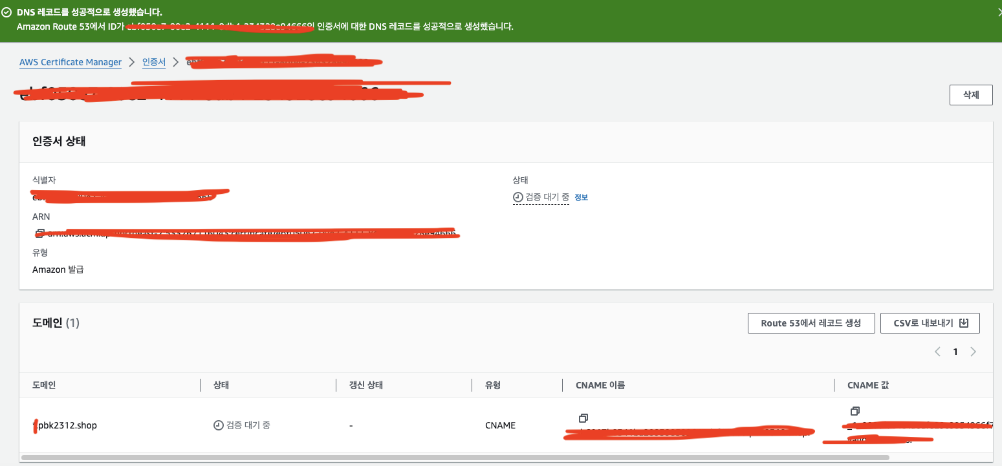Image resolution: width=1002 pixels, height=466 pixels.
Task: Click the 검증 대기 중 status in certificate status
Action: point(541,197)
